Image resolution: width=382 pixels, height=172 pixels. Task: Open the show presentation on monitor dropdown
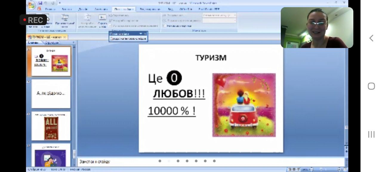point(219,21)
